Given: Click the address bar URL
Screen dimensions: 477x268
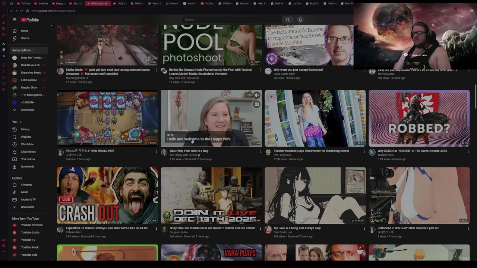Looking at the screenshot, I should (x=53, y=11).
